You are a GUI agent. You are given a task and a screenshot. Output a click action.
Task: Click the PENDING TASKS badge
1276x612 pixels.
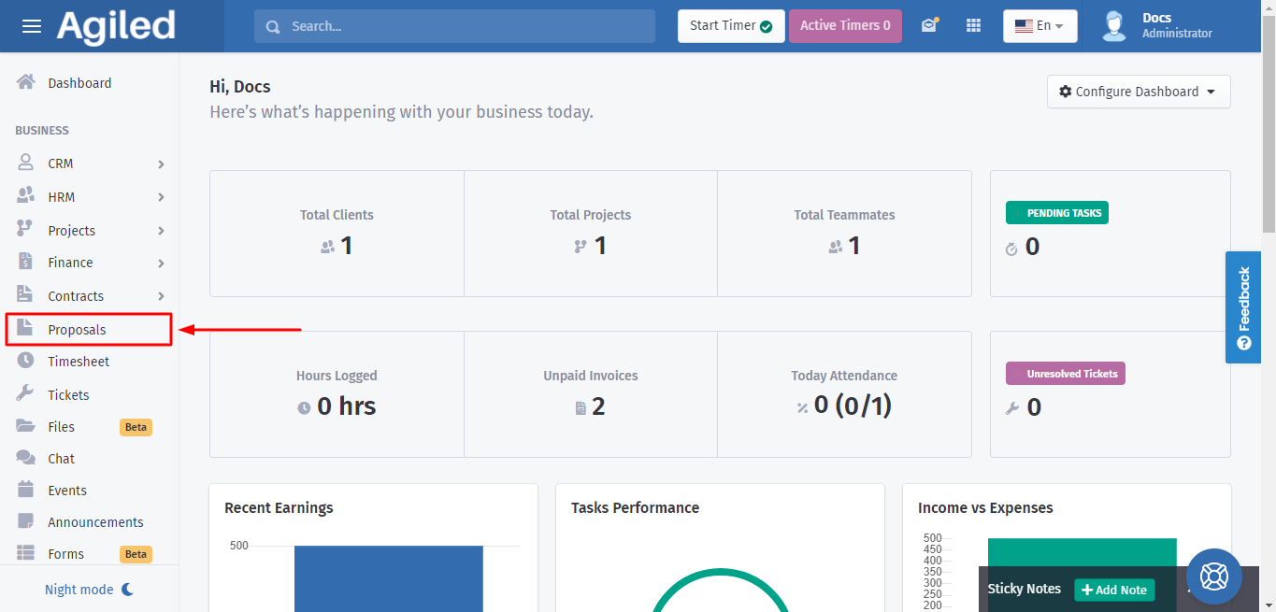click(x=1057, y=213)
